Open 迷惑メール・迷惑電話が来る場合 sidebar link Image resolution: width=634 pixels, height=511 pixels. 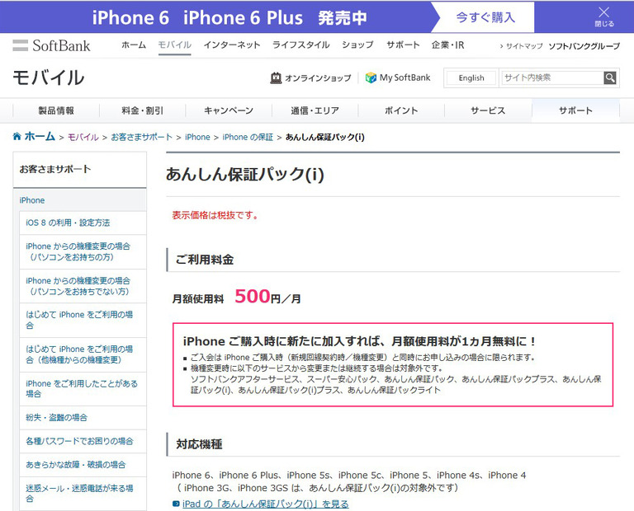[x=83, y=493]
